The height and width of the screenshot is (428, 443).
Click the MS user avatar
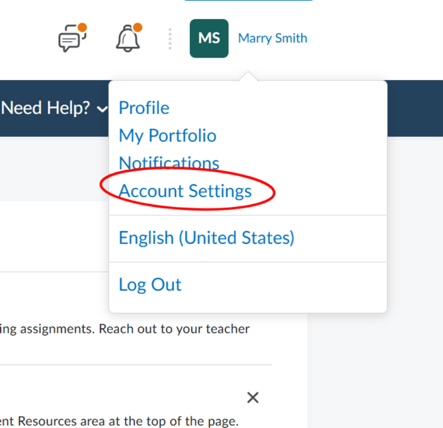tap(209, 38)
